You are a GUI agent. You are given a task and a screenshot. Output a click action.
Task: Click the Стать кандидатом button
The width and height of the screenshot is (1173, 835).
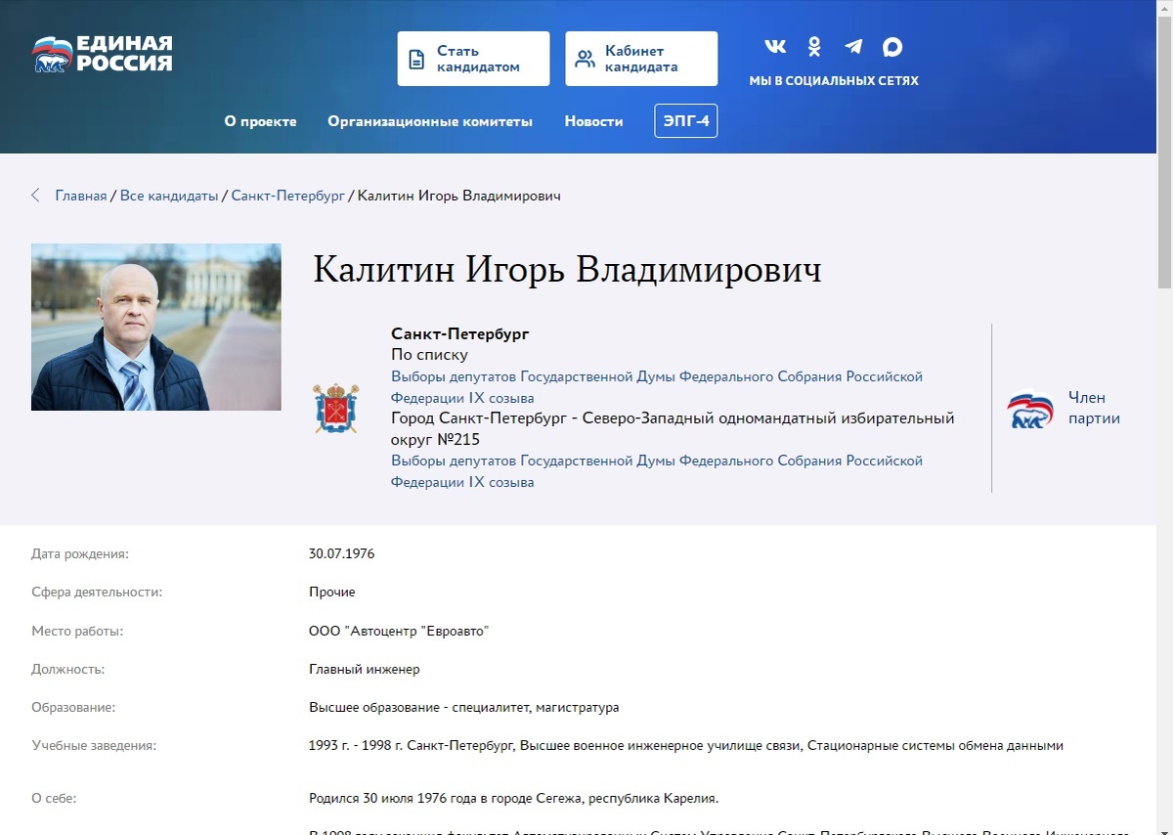473,58
